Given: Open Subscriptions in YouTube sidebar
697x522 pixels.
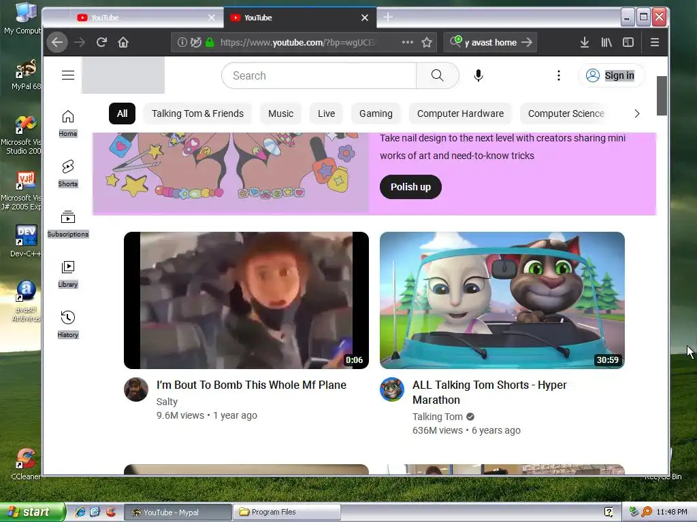Looking at the screenshot, I should 68,224.
